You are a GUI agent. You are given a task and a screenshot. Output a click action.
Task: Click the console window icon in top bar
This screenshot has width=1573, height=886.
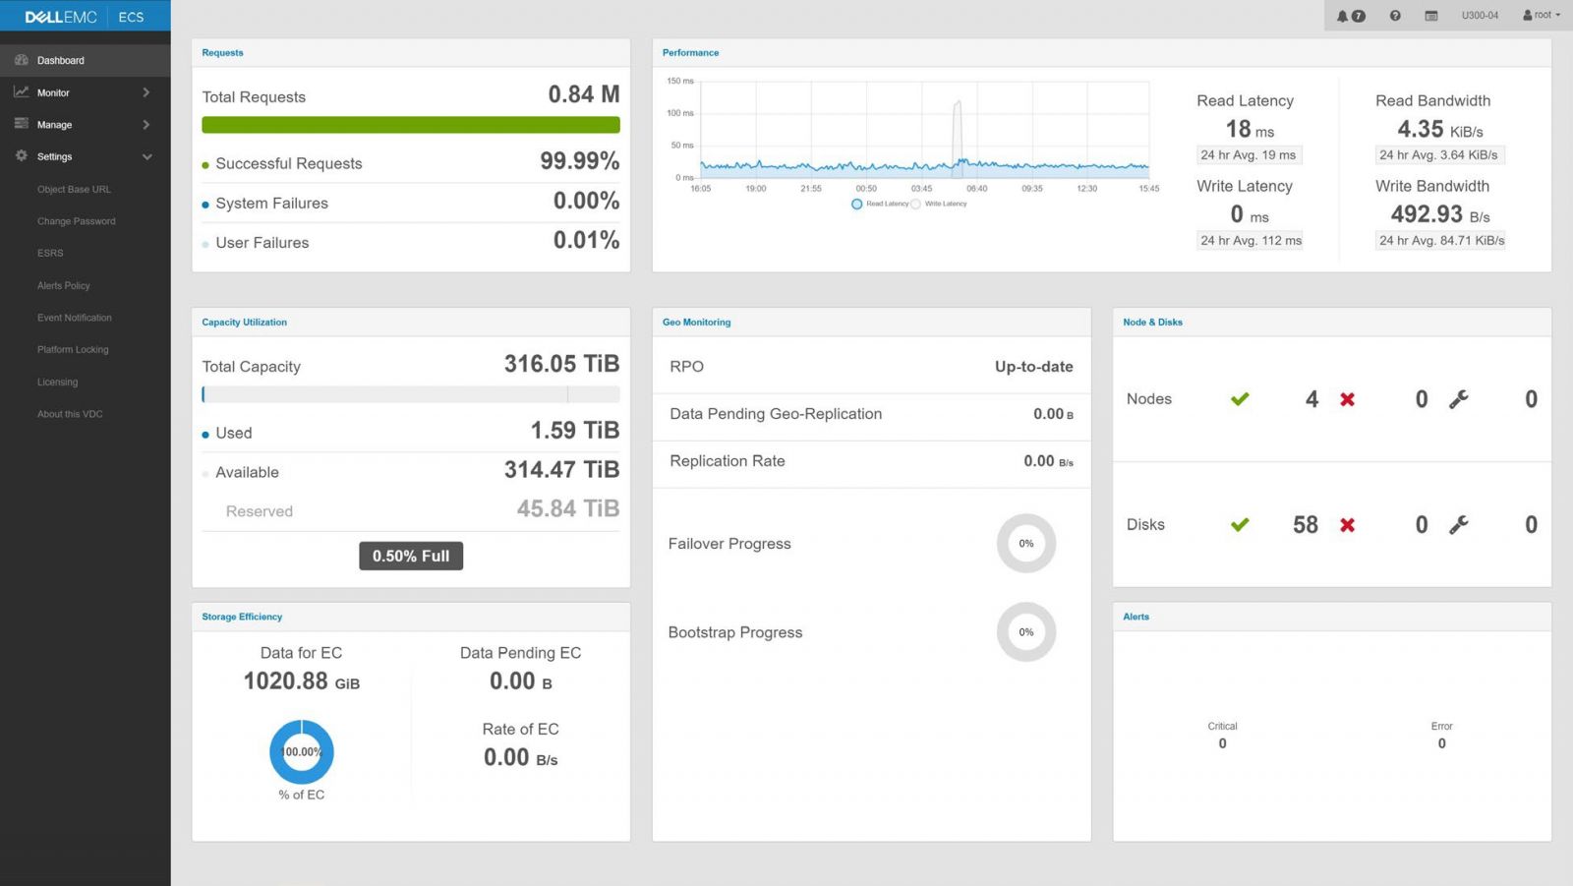click(1431, 16)
